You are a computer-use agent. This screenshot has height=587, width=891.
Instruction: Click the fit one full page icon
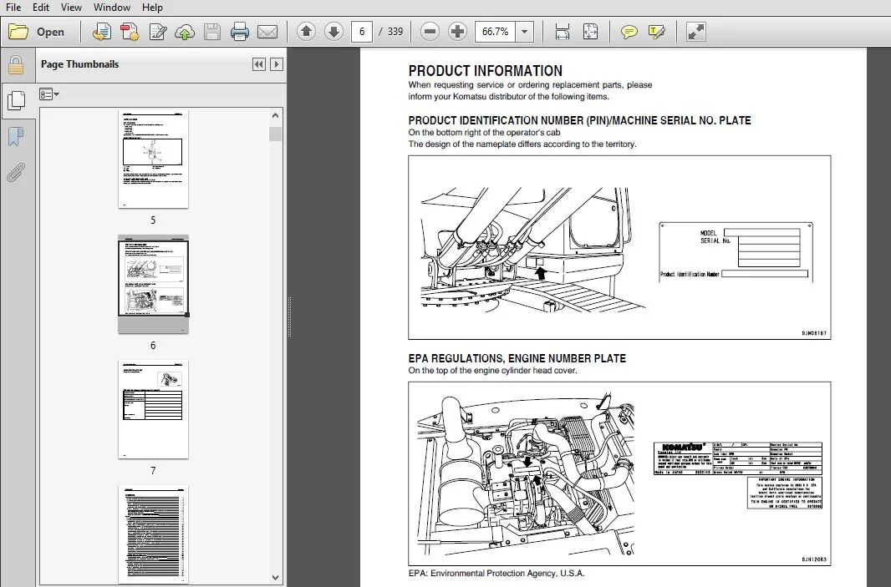coord(590,32)
